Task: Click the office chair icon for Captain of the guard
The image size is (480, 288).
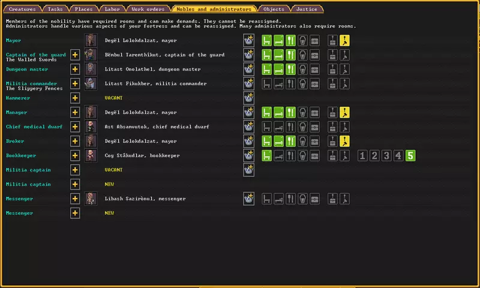Action: tap(266, 55)
